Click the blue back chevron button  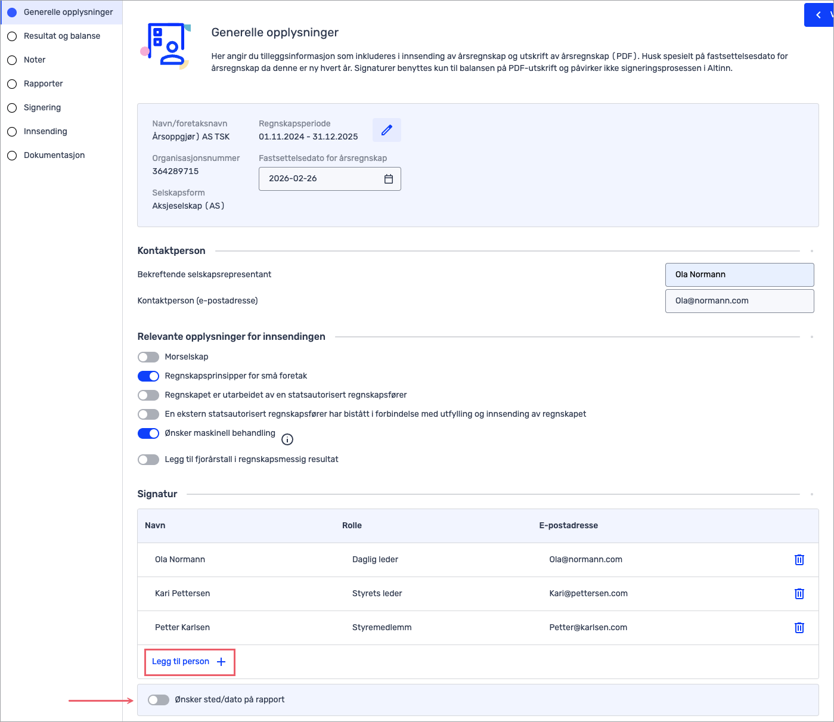(x=819, y=15)
